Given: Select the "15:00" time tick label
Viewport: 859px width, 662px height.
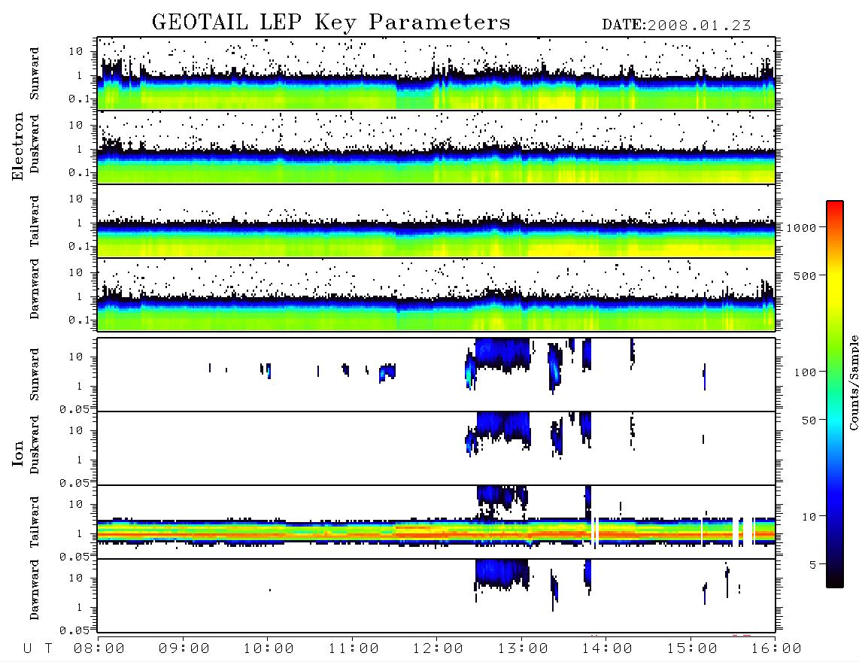Looking at the screenshot, I should 692,649.
